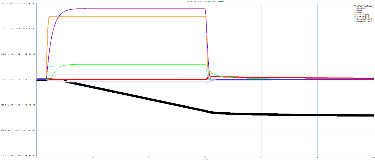
Task: Click the x-axis tick labeled 50
Action: click(x=317, y=157)
